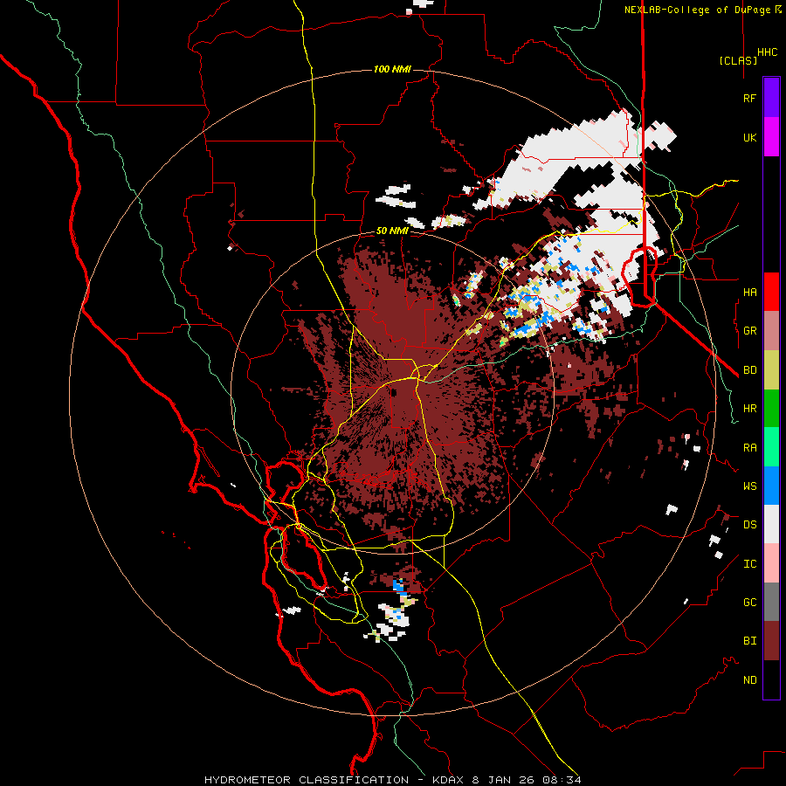
Task: Click the BI dark red swatch
Action: [771, 641]
